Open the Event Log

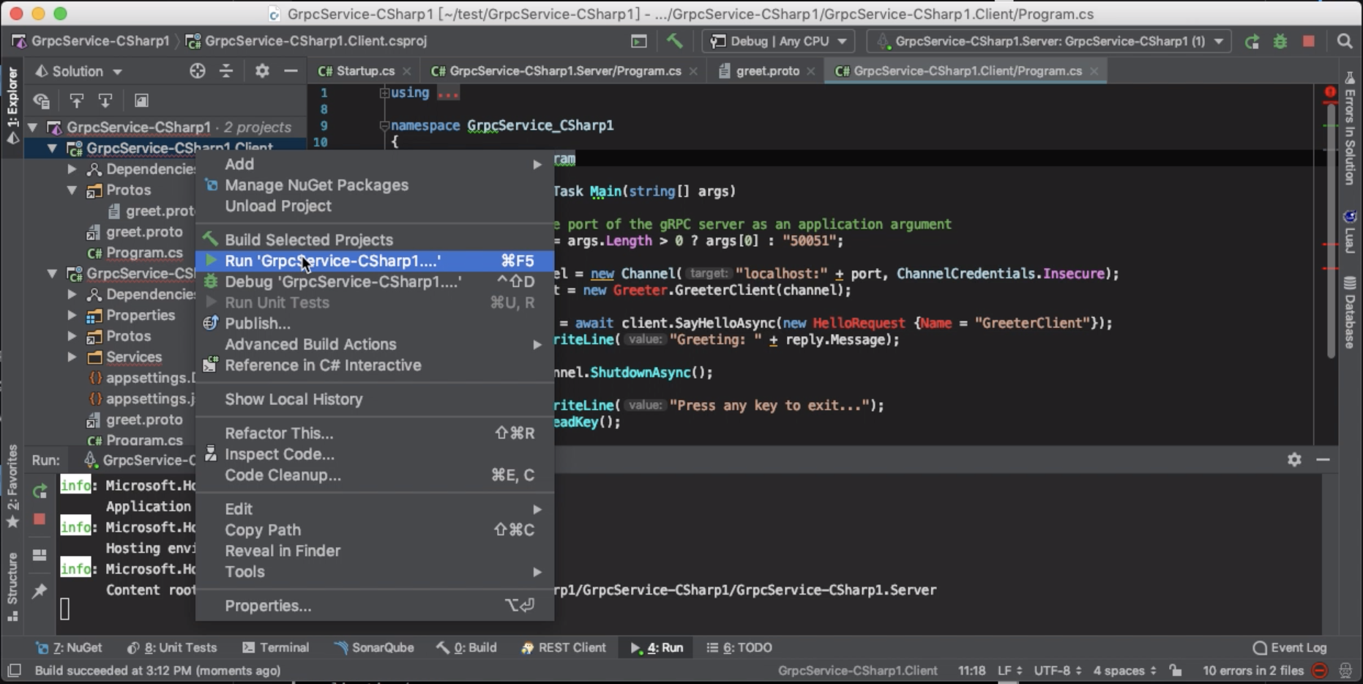1290,647
